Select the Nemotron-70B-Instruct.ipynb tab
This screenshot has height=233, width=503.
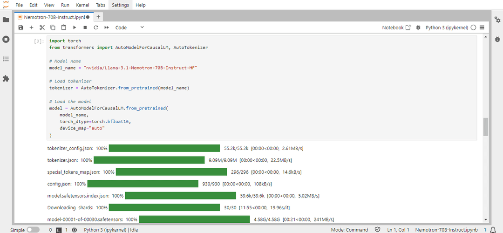[x=54, y=17]
